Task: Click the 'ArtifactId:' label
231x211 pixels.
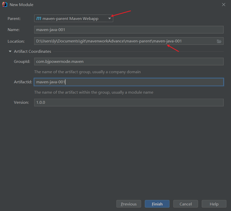Action: click(23, 82)
